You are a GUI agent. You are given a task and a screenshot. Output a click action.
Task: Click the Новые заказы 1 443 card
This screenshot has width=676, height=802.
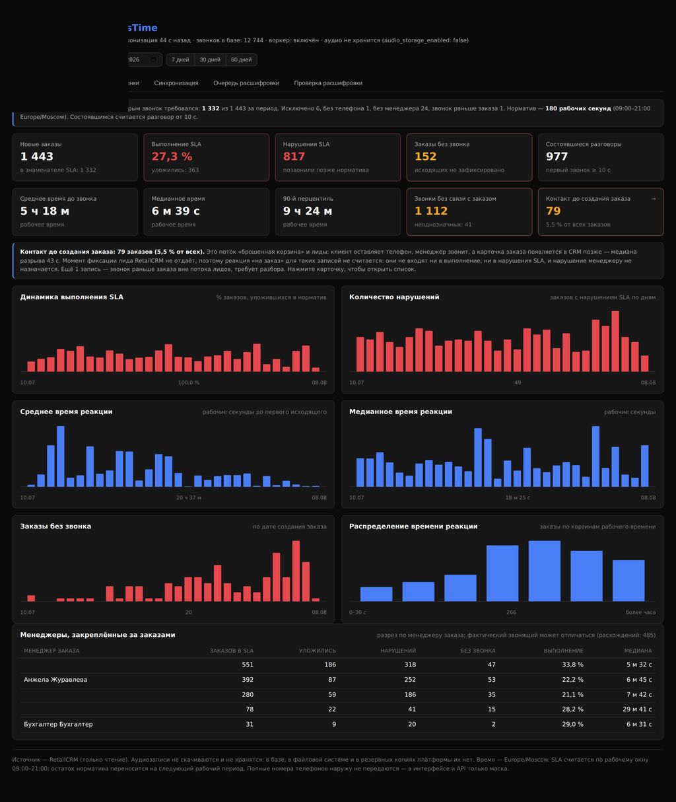pyautogui.click(x=75, y=157)
